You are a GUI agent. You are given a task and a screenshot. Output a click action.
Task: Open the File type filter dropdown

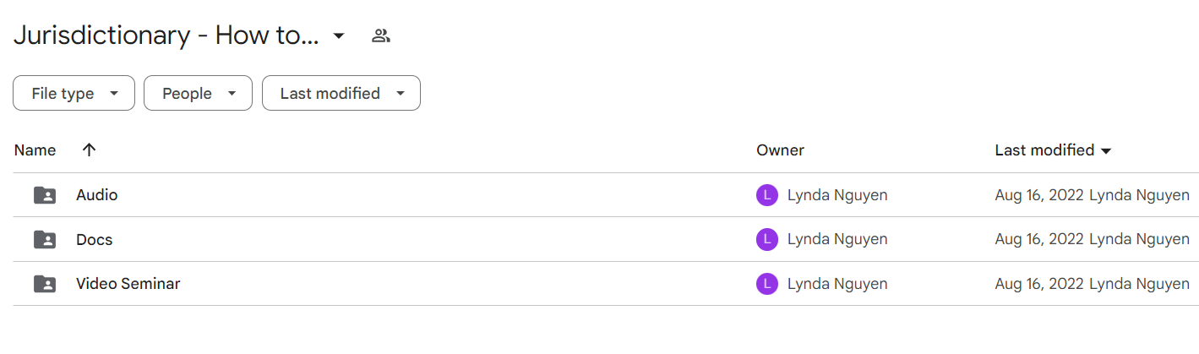point(74,93)
